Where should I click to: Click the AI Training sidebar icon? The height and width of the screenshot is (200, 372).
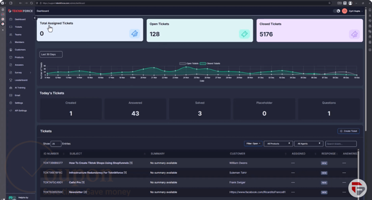point(11,88)
